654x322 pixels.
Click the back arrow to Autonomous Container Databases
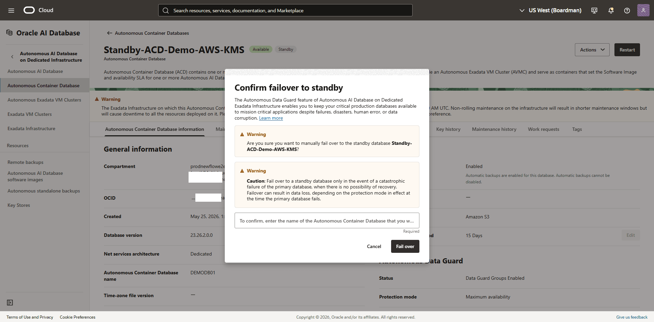pos(109,33)
